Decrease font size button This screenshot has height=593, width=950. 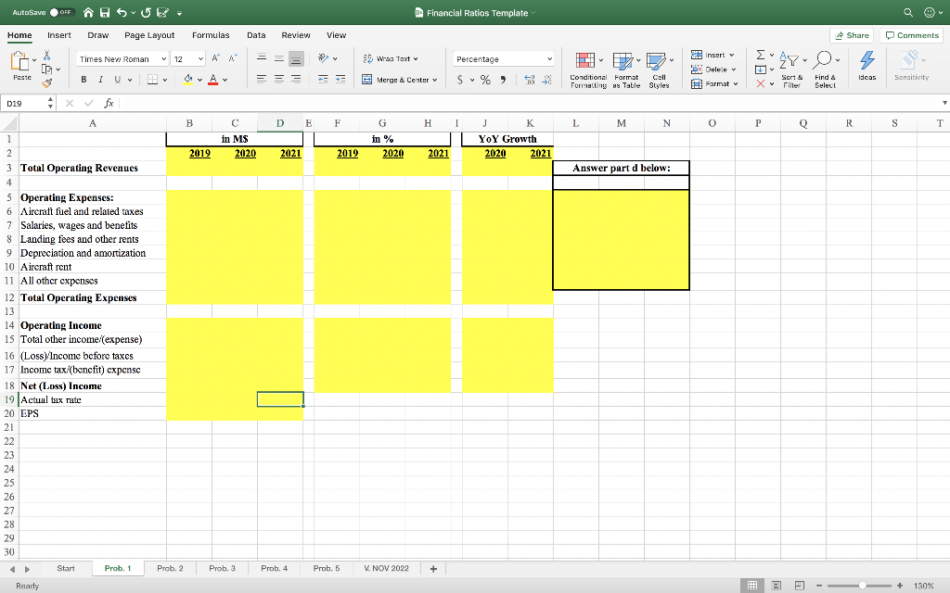coord(233,58)
